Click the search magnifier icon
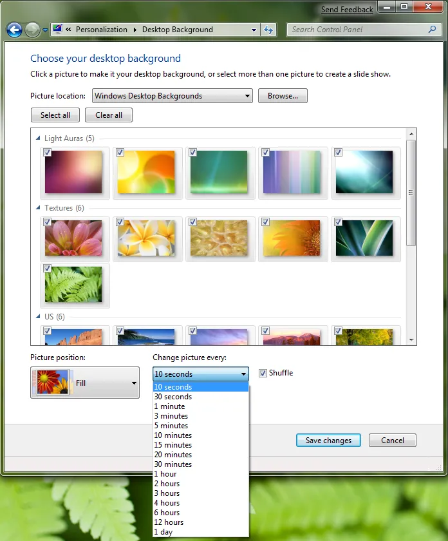448x541 pixels. click(x=432, y=30)
